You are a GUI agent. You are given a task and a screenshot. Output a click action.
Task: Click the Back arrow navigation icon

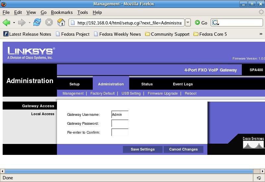pyautogui.click(x=6, y=23)
